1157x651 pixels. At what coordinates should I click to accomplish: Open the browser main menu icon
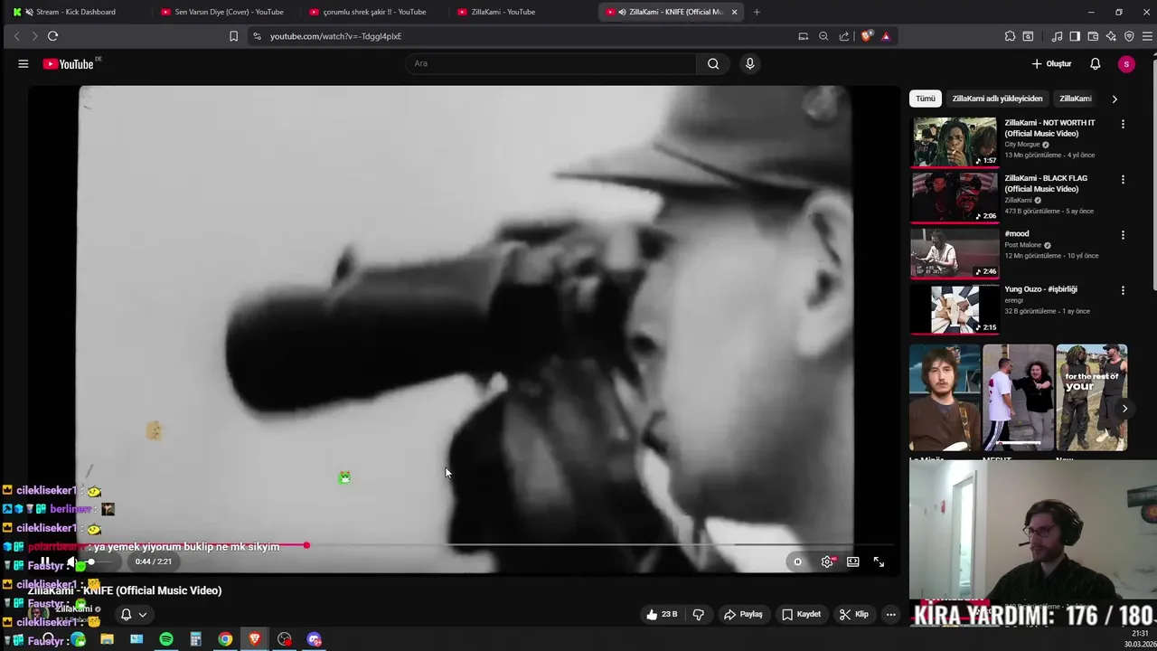pyautogui.click(x=1148, y=36)
